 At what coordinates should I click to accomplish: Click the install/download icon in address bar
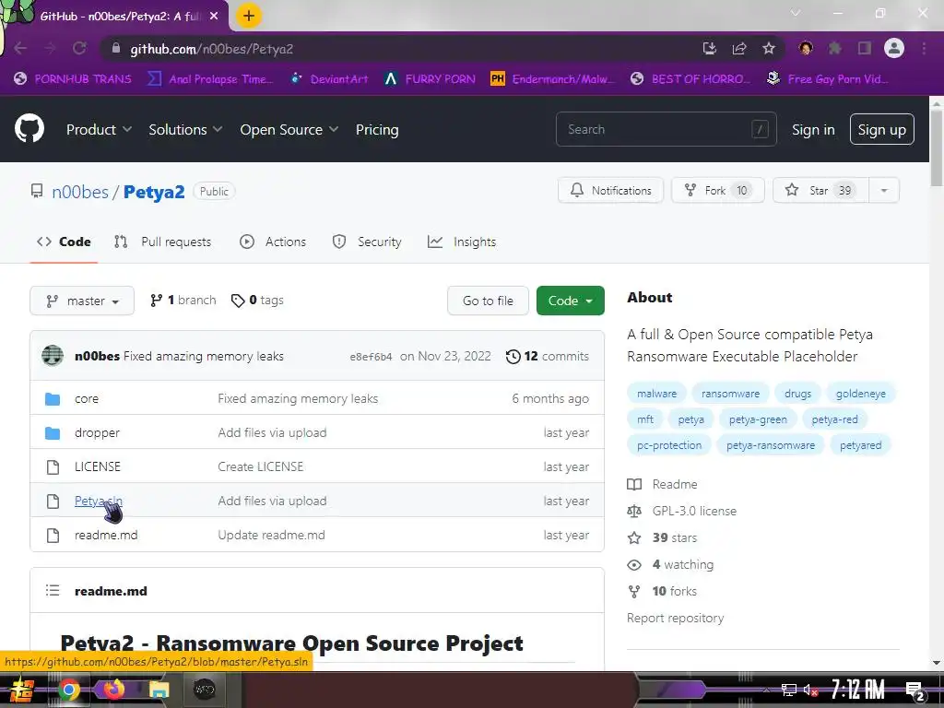(x=710, y=48)
